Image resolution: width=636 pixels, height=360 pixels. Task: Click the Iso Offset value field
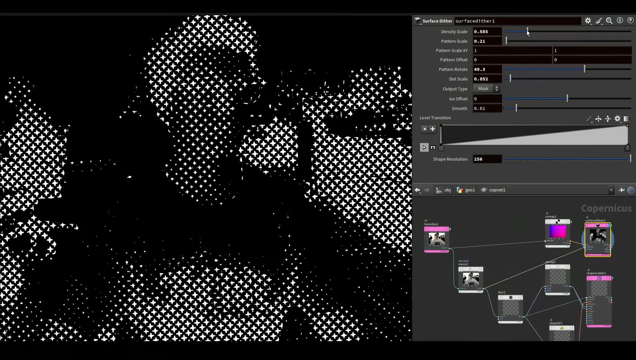click(487, 99)
